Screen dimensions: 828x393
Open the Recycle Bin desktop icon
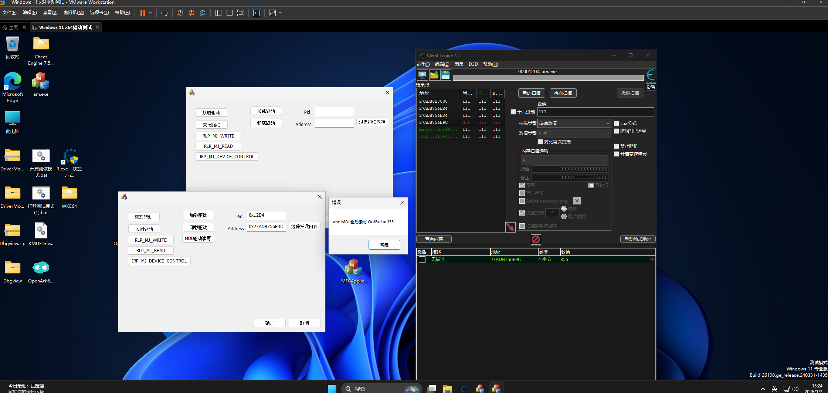tap(13, 48)
